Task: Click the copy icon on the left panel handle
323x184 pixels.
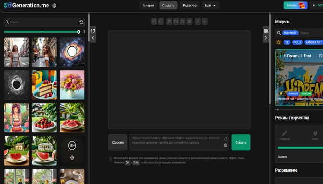Action: click(93, 31)
